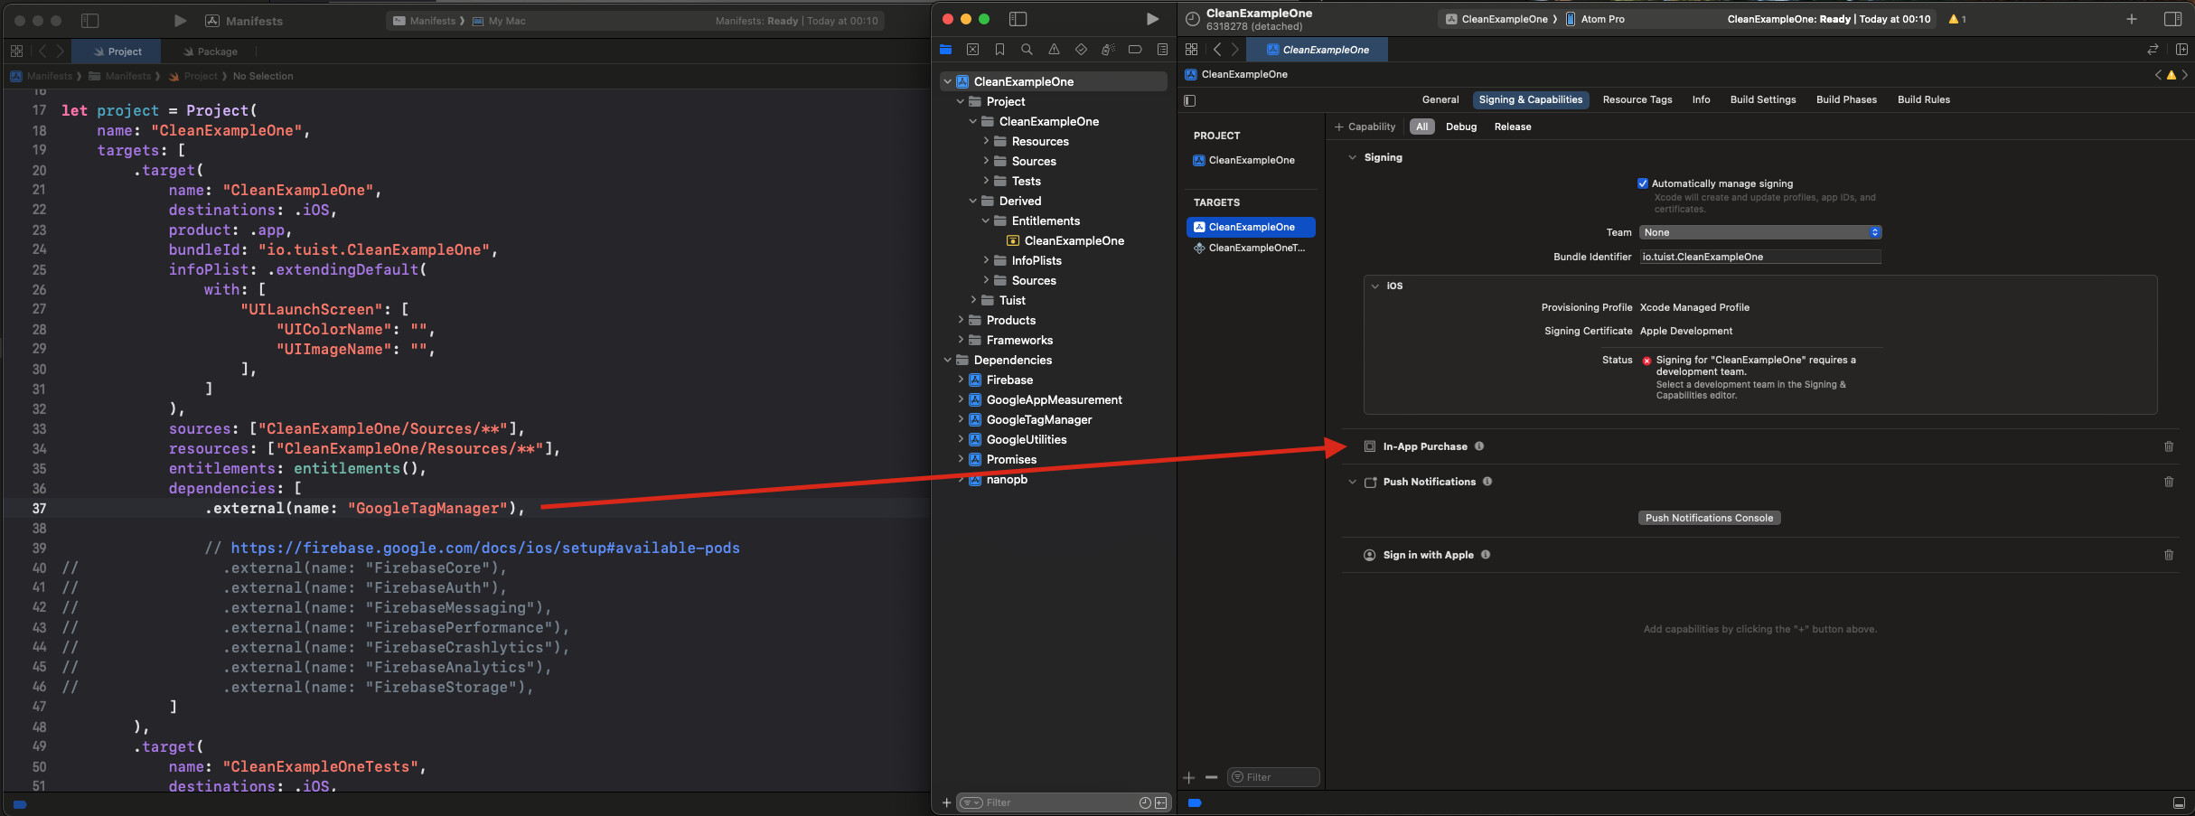Viewport: 2195px width, 816px height.
Task: Open the Firebase docs link in Manifests editor
Action: (485, 548)
